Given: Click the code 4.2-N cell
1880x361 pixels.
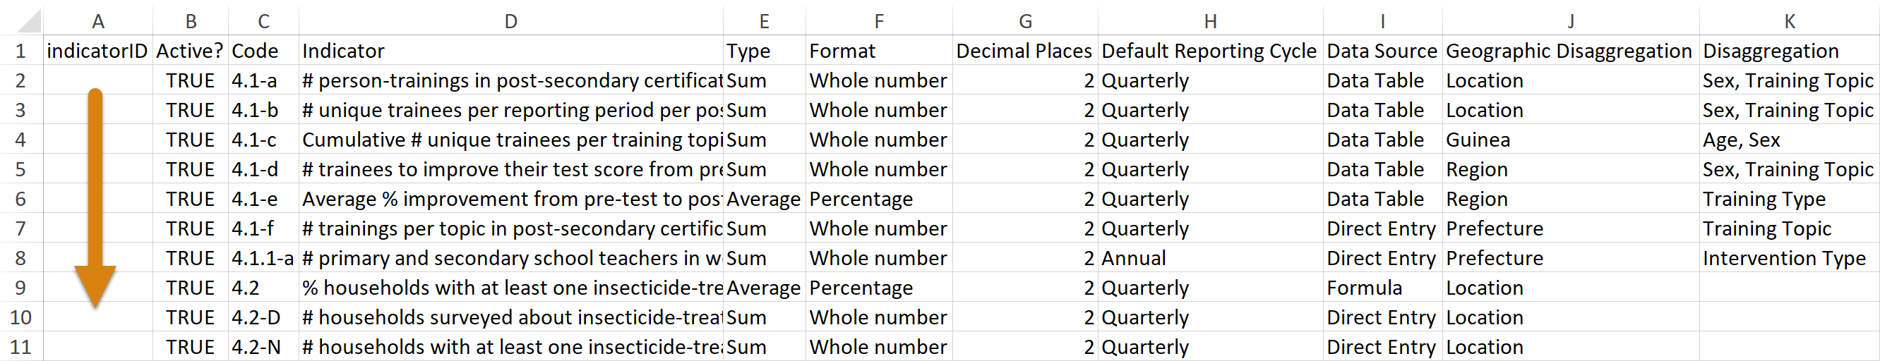Looking at the screenshot, I should [x=263, y=347].
